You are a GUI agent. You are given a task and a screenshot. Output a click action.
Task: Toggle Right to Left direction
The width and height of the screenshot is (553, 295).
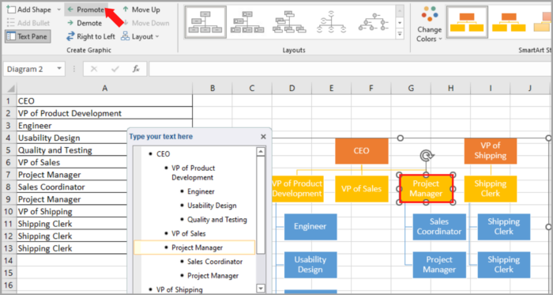91,36
